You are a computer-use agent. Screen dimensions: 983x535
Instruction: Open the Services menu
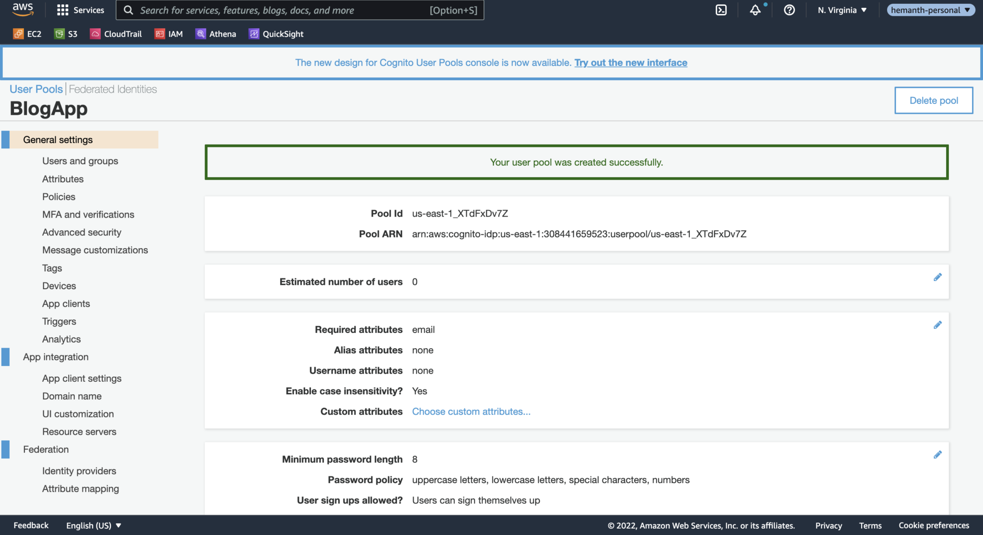80,10
